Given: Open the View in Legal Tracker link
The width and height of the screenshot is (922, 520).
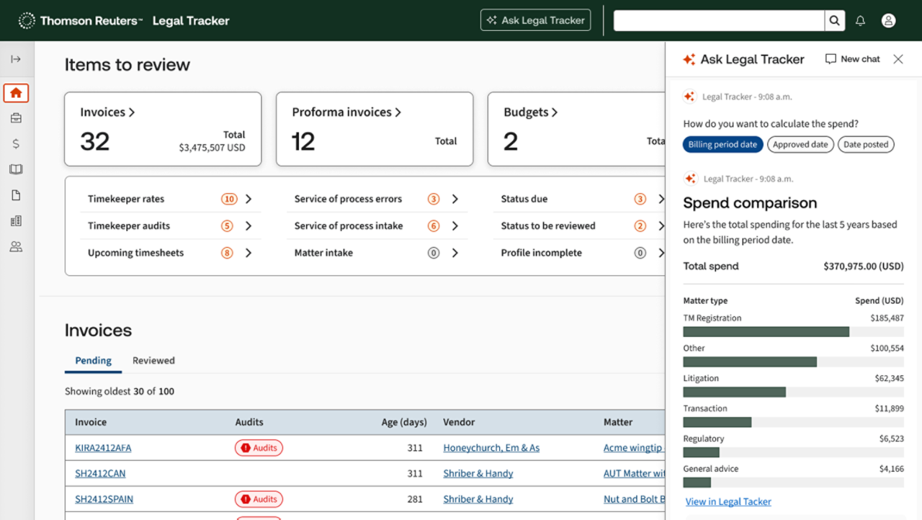Looking at the screenshot, I should click(728, 501).
